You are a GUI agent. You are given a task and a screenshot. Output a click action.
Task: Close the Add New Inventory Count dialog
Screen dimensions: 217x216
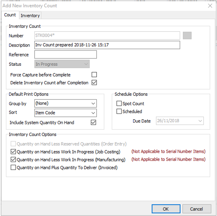pyautogui.click(x=210, y=6)
